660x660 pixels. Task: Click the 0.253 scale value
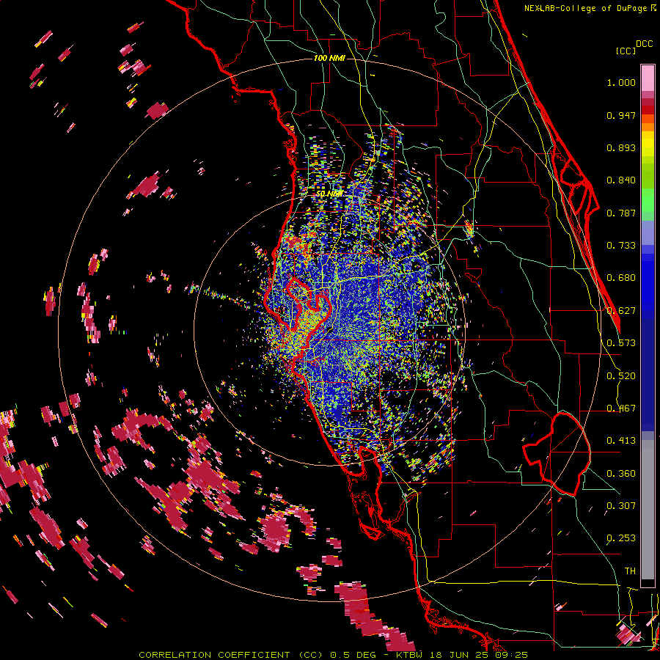[x=621, y=538]
